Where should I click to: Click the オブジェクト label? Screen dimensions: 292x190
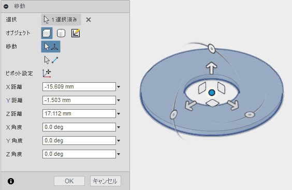[18, 33]
